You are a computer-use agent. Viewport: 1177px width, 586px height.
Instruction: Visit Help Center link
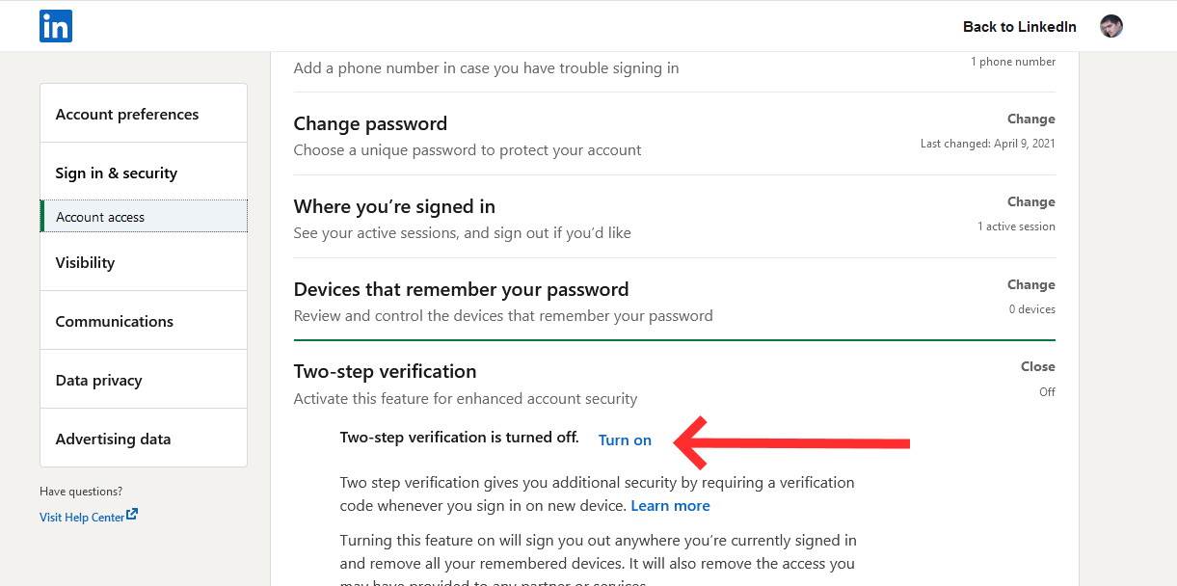82,518
